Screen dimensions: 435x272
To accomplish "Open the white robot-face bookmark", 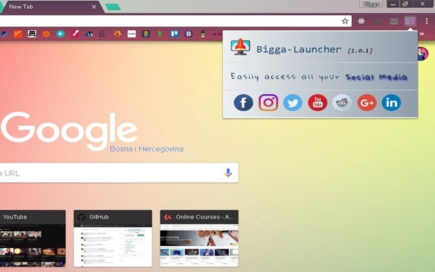I will 32,34.
